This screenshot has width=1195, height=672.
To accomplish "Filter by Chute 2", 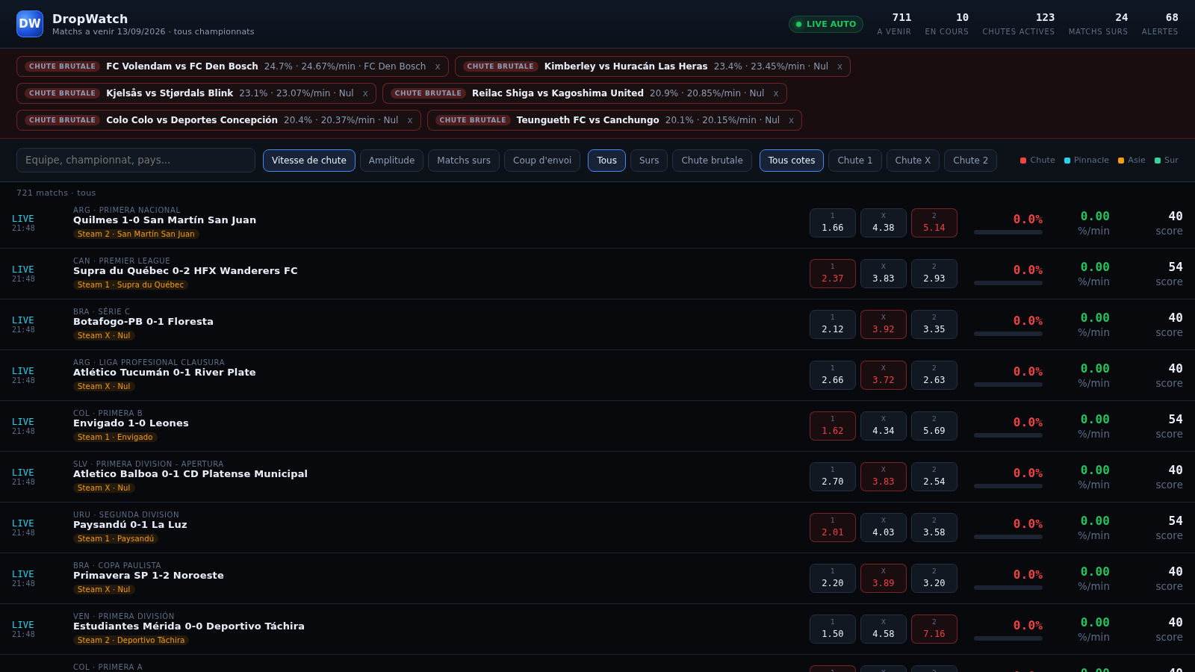I will [x=970, y=161].
